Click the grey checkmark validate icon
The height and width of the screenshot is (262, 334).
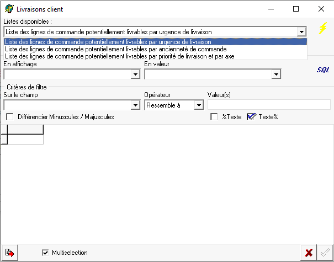tap(325, 253)
